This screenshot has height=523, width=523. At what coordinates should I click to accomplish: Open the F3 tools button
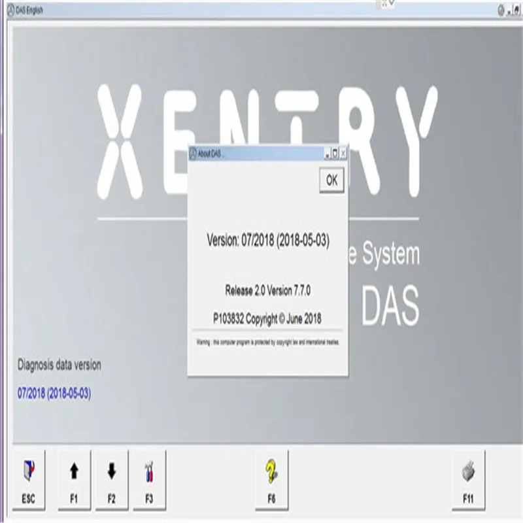tap(149, 481)
